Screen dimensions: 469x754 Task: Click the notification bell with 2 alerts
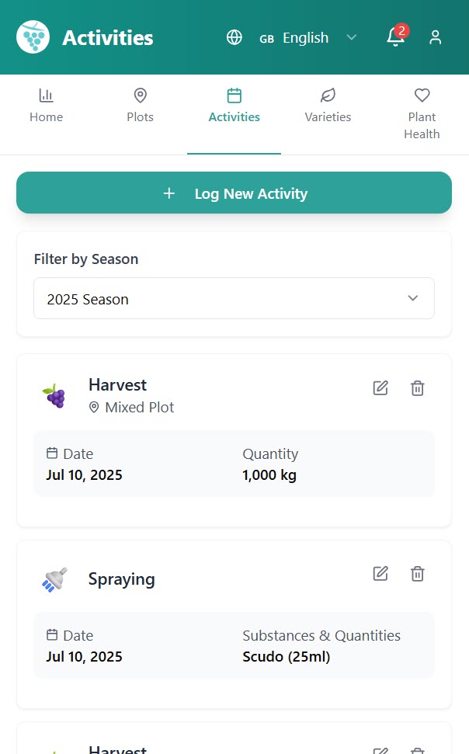[x=394, y=37]
